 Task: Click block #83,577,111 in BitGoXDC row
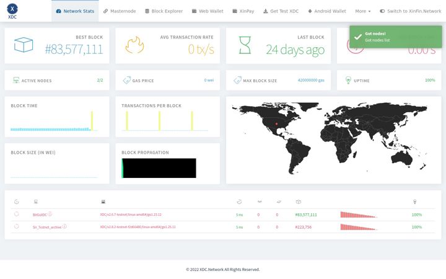[x=306, y=215]
